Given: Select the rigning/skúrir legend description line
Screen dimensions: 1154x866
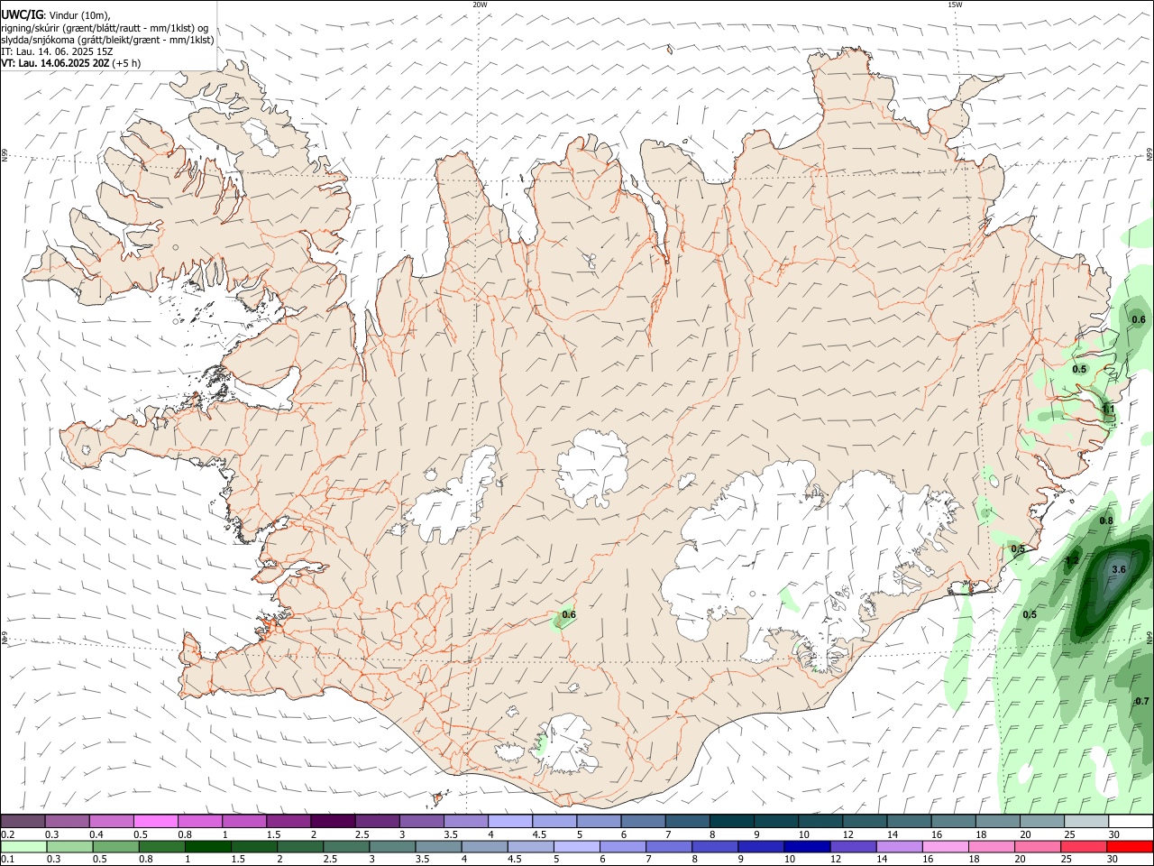Looking at the screenshot, I should tap(105, 28).
